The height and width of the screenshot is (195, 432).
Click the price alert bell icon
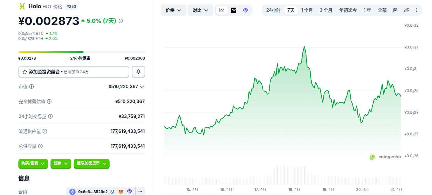point(138,72)
